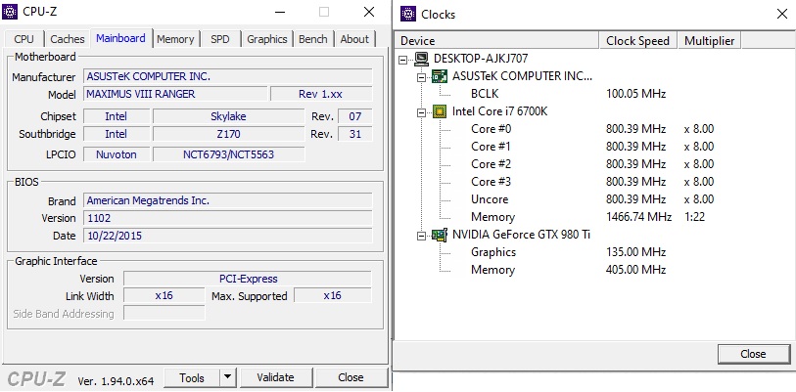Select the BCLK row in Clocks
This screenshot has width=796, height=392.
tap(485, 94)
